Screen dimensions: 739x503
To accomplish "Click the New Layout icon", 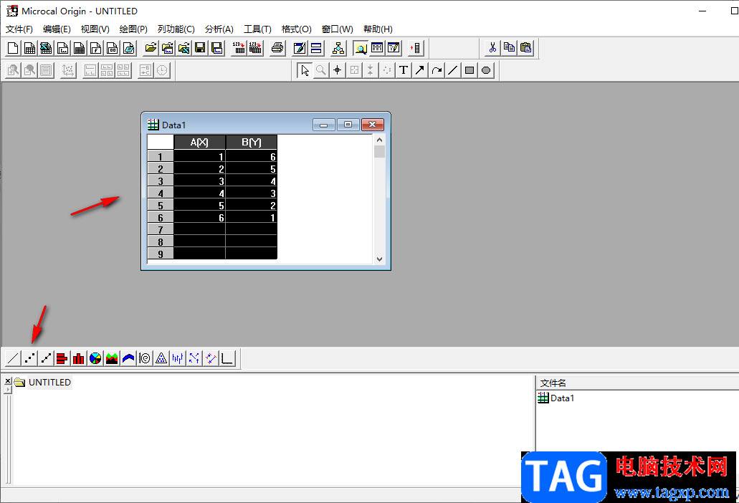I will (x=112, y=48).
